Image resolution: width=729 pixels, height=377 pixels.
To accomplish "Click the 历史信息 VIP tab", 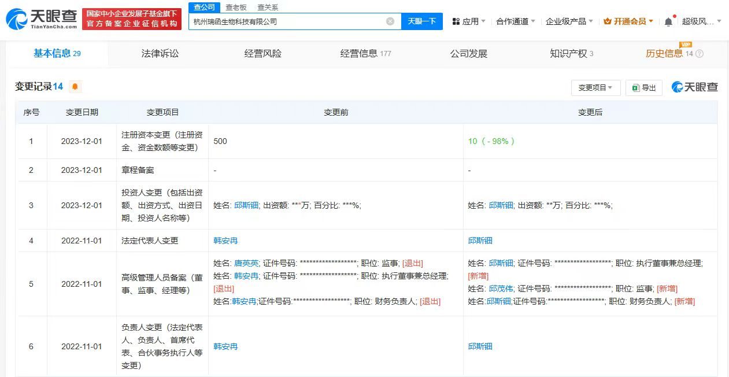I will pyautogui.click(x=664, y=53).
